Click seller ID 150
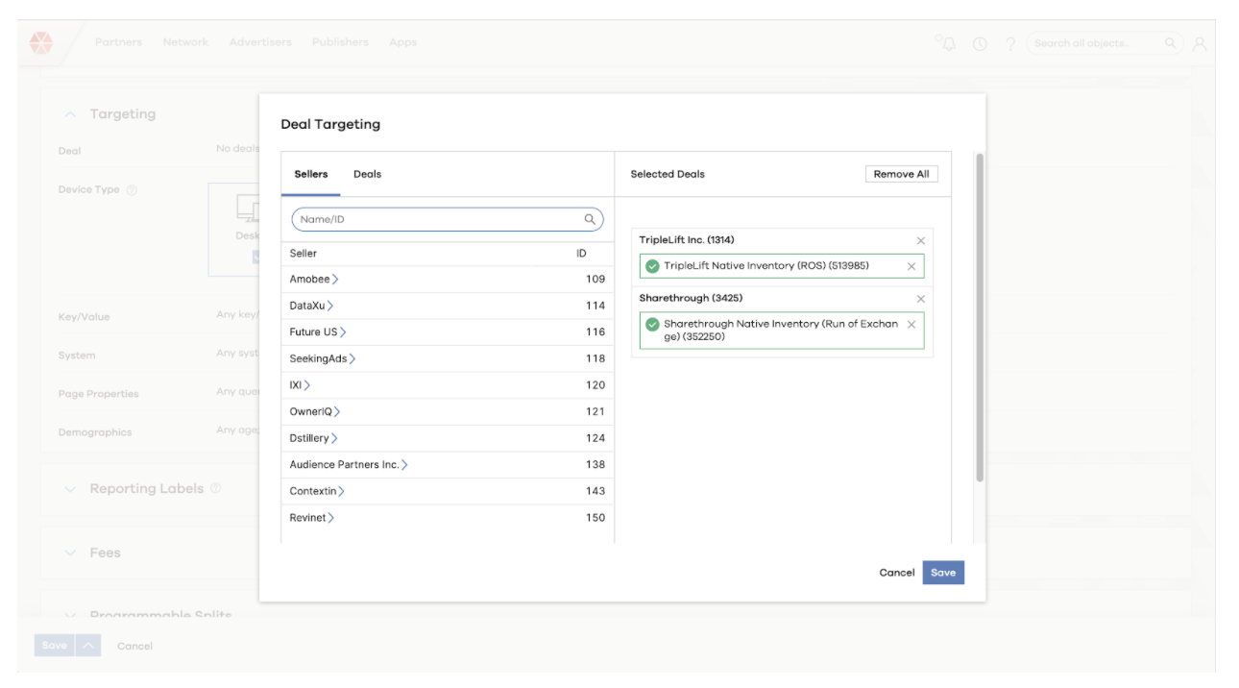 595,518
